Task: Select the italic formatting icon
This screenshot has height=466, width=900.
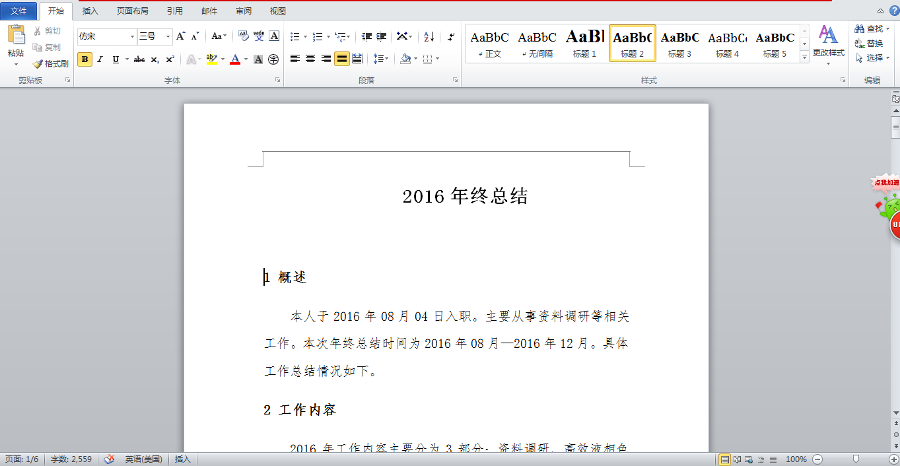Action: coord(99,59)
